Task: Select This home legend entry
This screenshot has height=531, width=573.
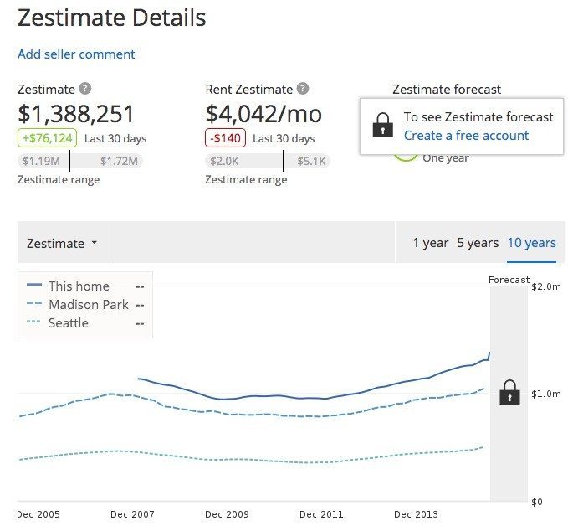Action: tap(85, 286)
